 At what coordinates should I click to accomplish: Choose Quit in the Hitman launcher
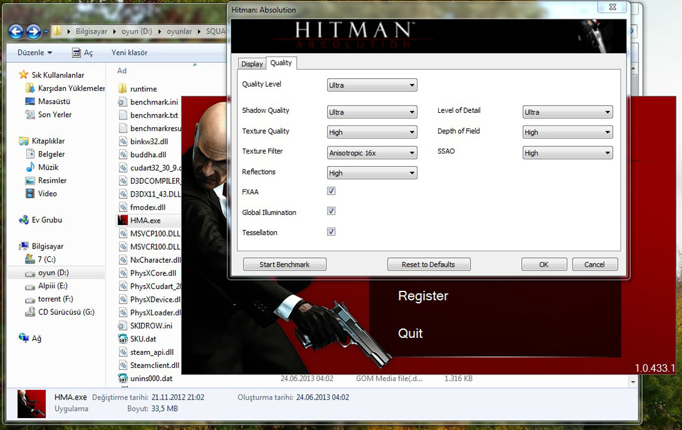pos(410,333)
